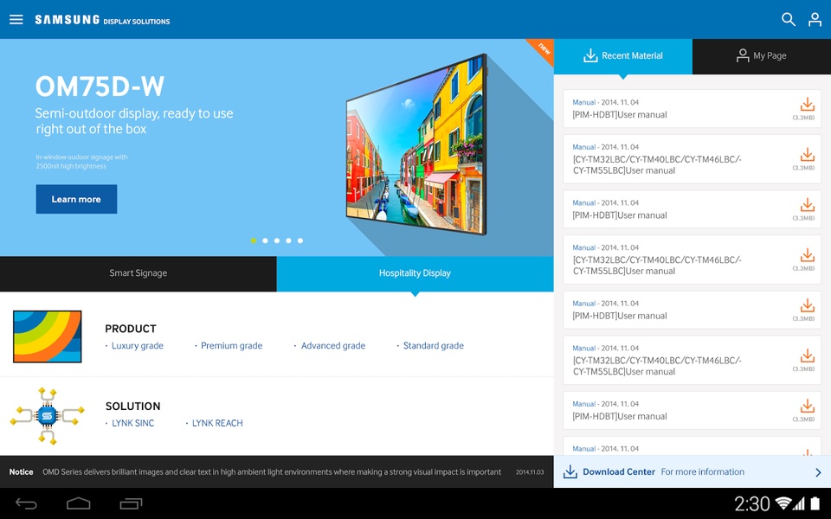Click the Samsung Display Solutions logo
This screenshot has height=519, width=831.
(x=102, y=20)
